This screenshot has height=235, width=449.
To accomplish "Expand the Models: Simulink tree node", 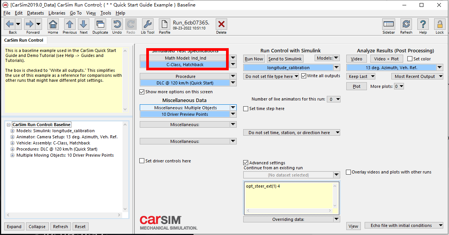I will (x=12, y=131).
